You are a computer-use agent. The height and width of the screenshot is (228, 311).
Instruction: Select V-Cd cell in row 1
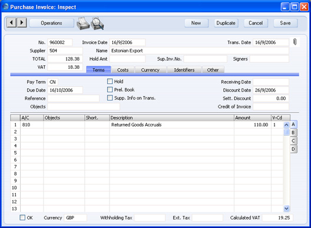[277, 125]
